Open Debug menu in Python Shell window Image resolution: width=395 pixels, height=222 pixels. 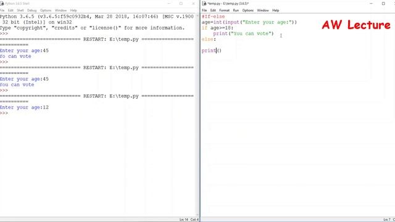pos(31,10)
